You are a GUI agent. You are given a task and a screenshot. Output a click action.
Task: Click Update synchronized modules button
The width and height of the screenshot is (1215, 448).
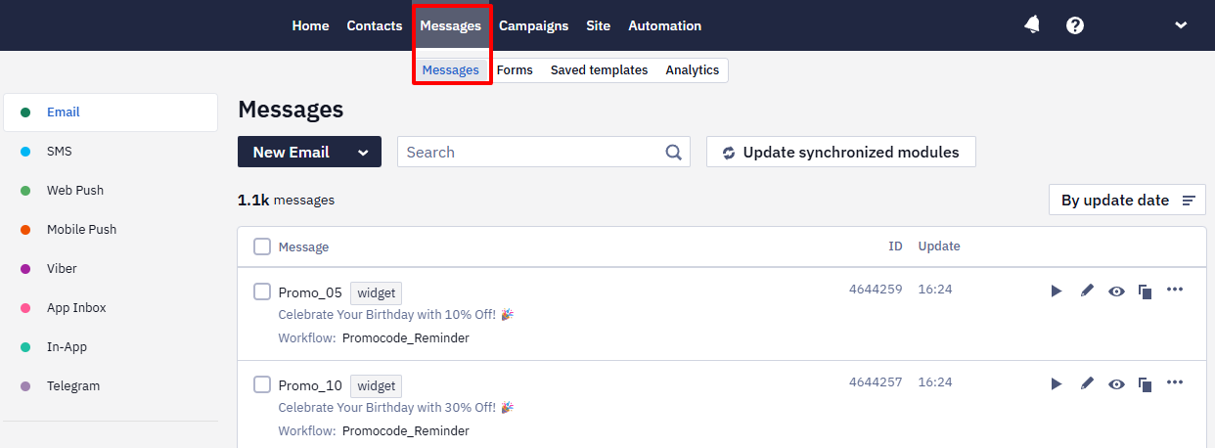[x=840, y=152]
